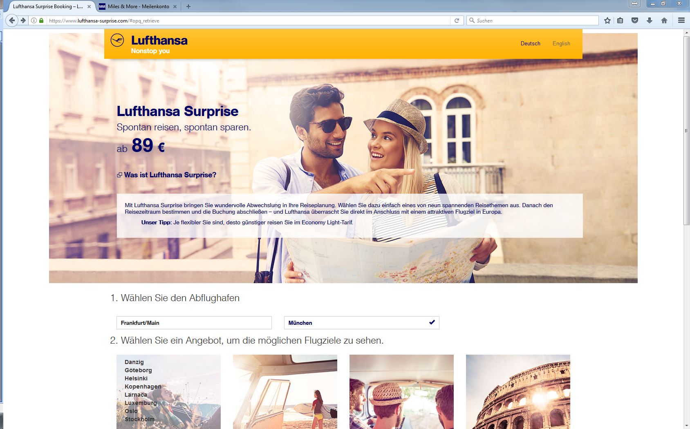
Task: Click the Pocket save icon
Action: pyautogui.click(x=635, y=20)
